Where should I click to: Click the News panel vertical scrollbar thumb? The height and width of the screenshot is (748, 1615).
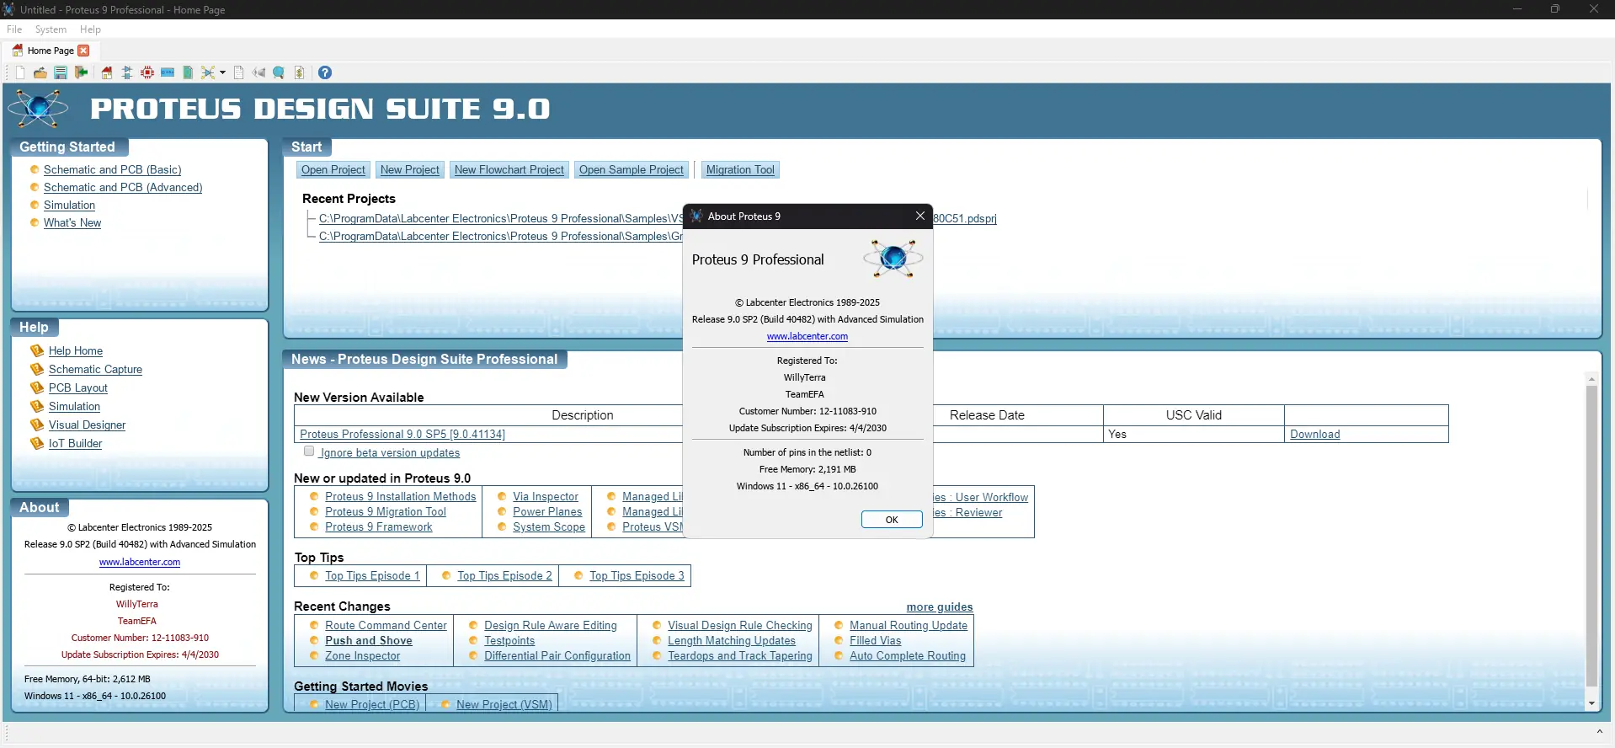click(x=1591, y=537)
